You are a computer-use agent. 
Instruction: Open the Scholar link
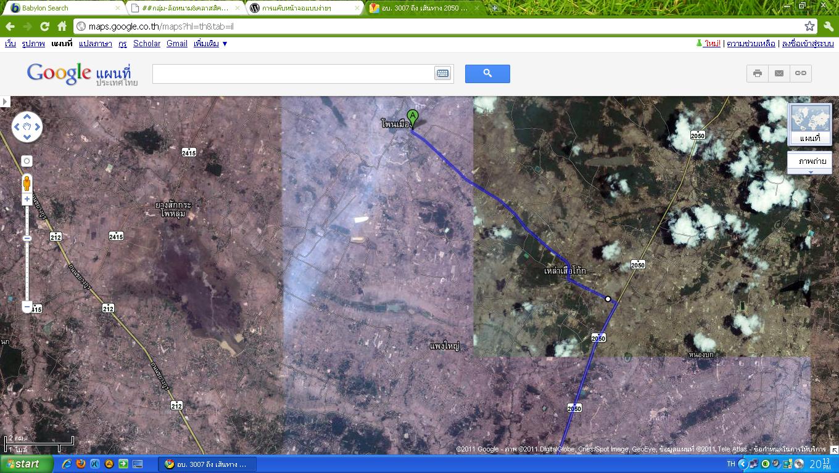[x=146, y=44]
